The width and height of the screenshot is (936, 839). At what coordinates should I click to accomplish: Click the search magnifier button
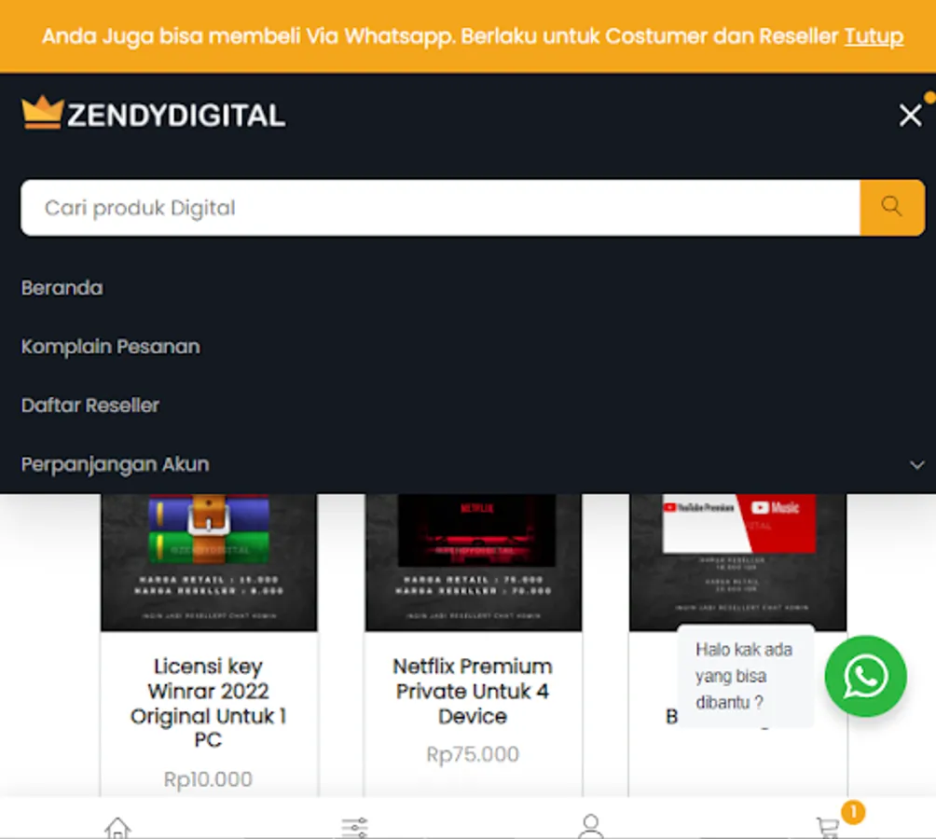pos(892,207)
